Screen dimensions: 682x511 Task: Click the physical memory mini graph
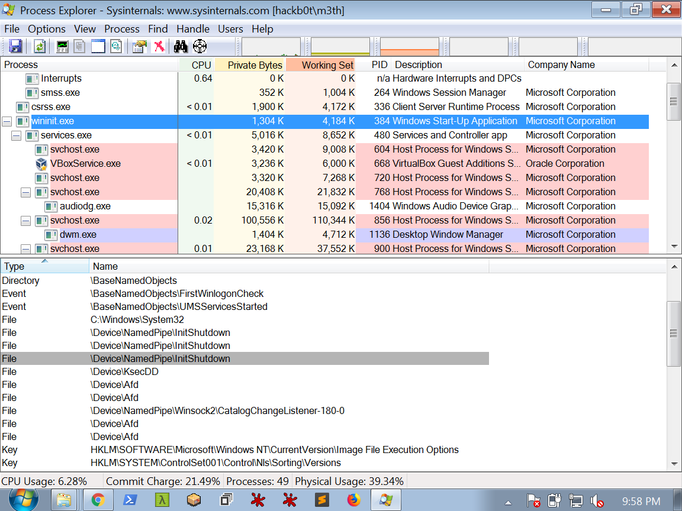click(409, 47)
